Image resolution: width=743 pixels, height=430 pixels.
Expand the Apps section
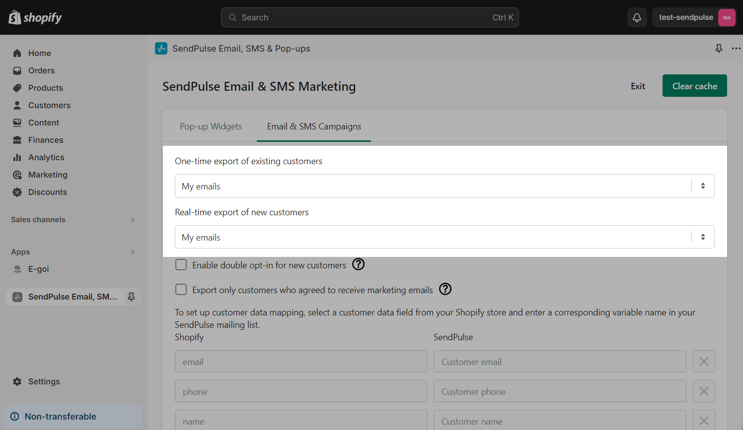132,252
